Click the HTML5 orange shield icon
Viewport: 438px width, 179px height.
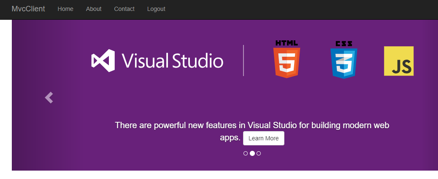(287, 62)
